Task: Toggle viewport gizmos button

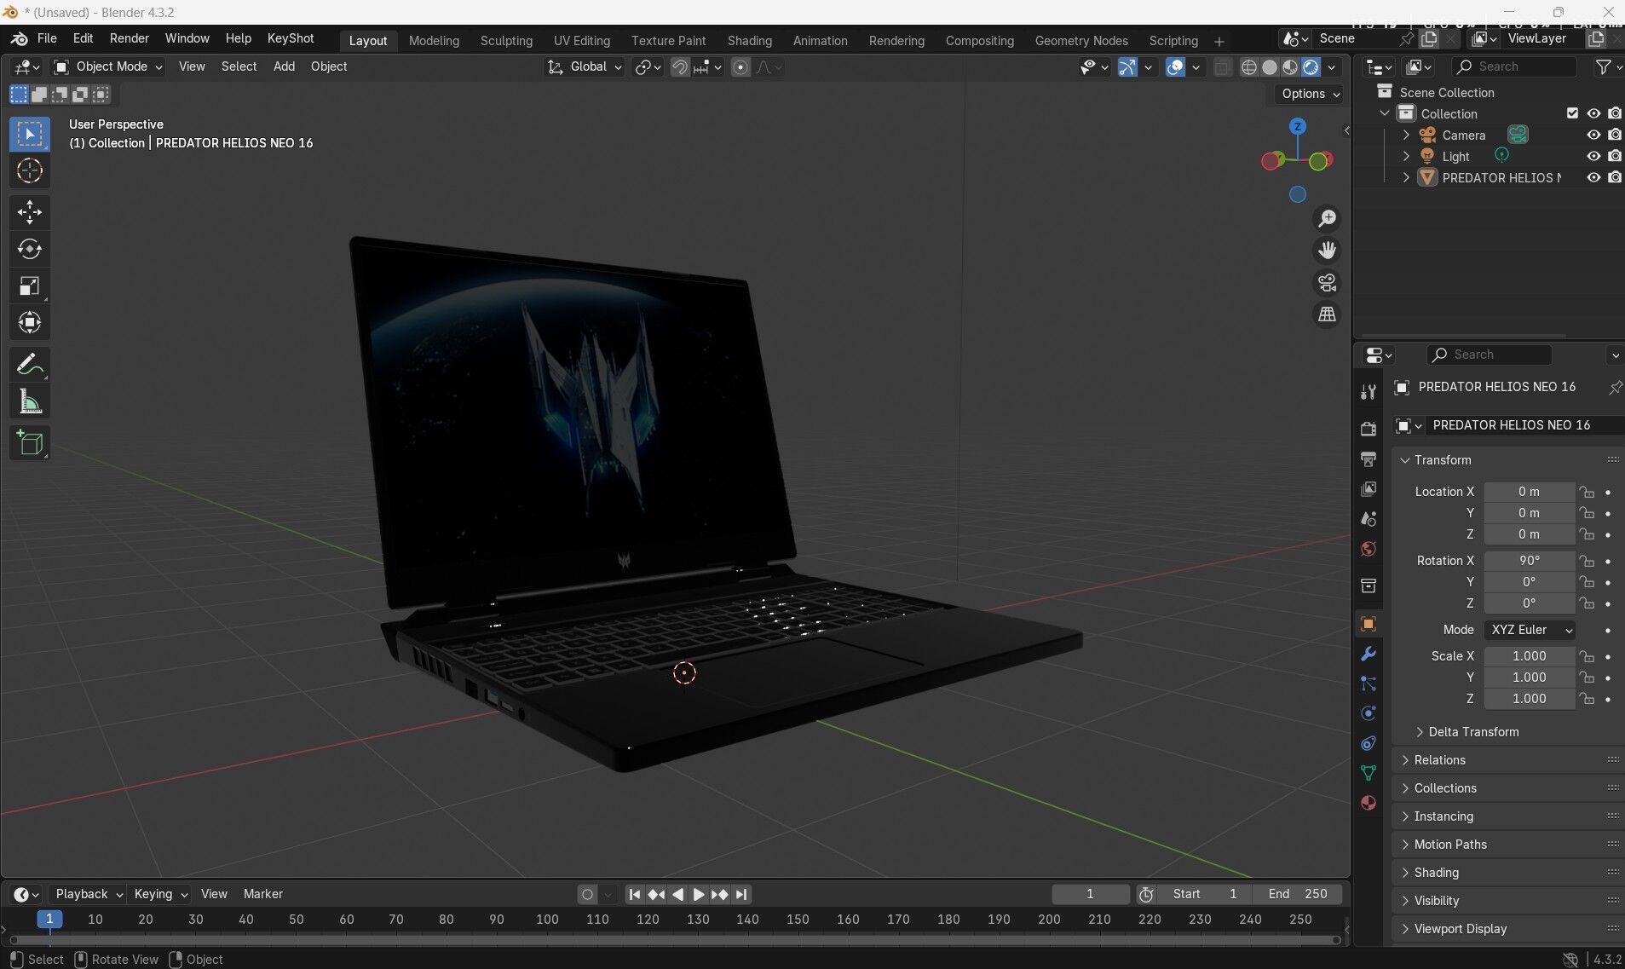Action: tap(1127, 67)
